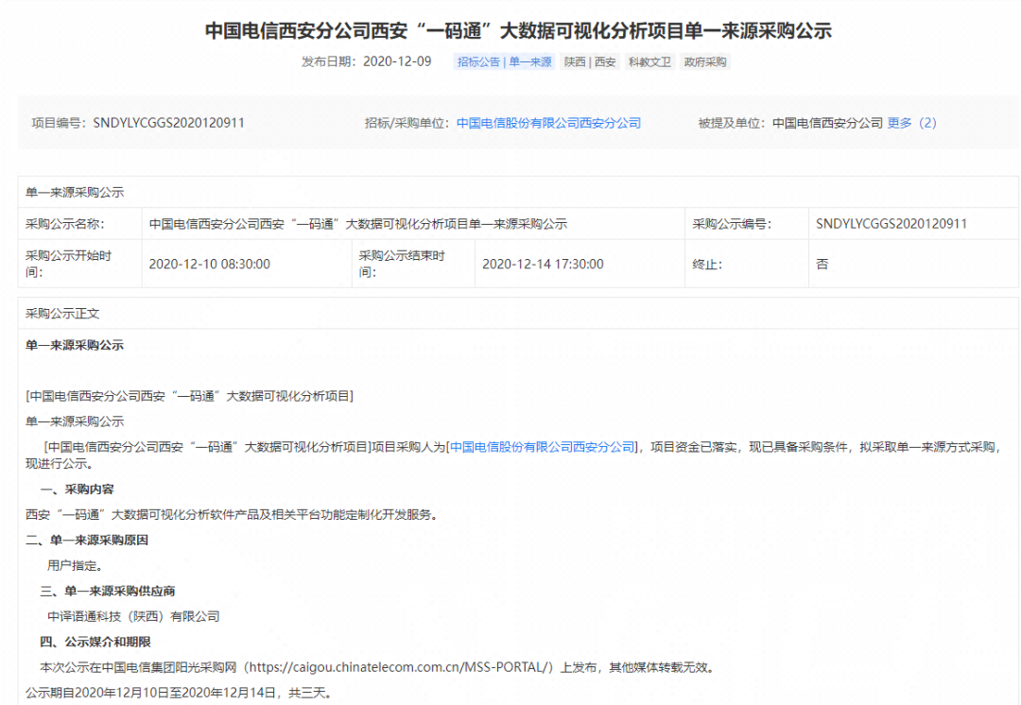This screenshot has height=705, width=1021.
Task: Click supplier name 中译语通科技（陕西）有限公司
Action: (x=133, y=616)
